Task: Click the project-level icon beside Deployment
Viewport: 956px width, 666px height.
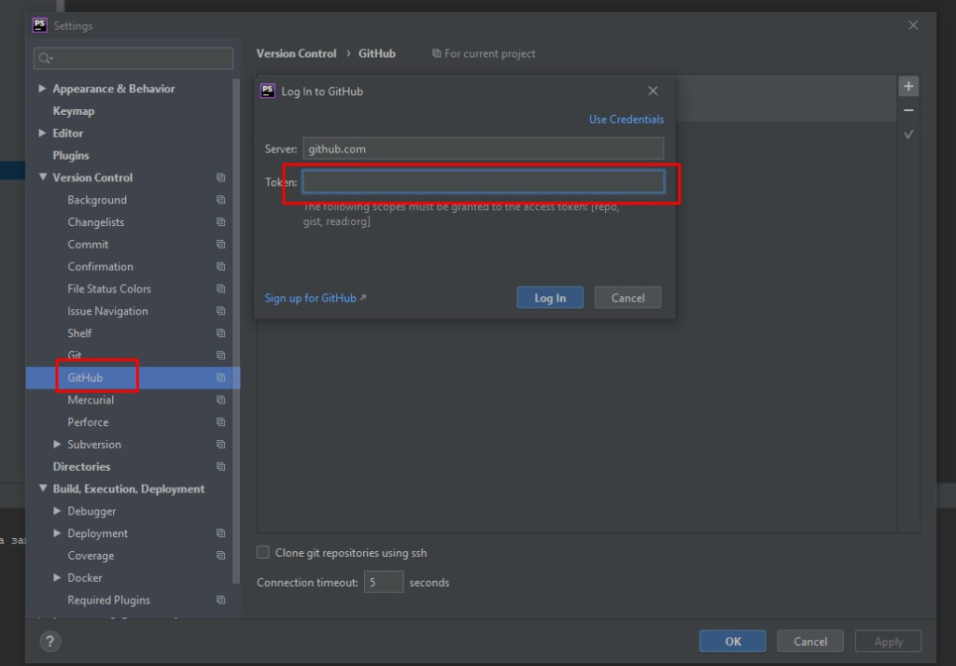Action: click(220, 533)
